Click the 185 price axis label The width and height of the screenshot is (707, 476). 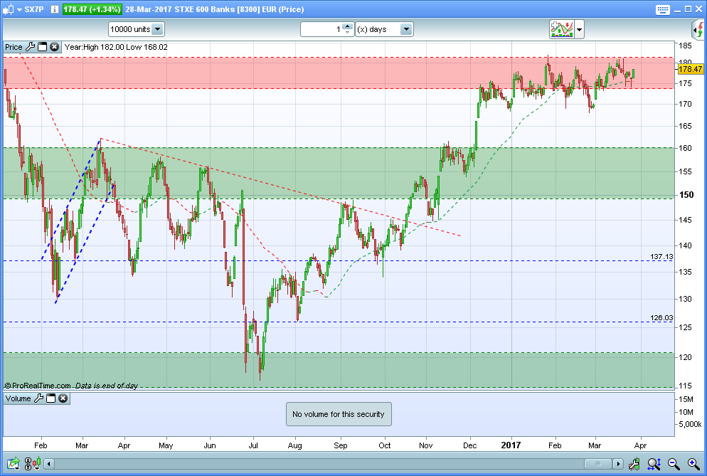point(685,46)
